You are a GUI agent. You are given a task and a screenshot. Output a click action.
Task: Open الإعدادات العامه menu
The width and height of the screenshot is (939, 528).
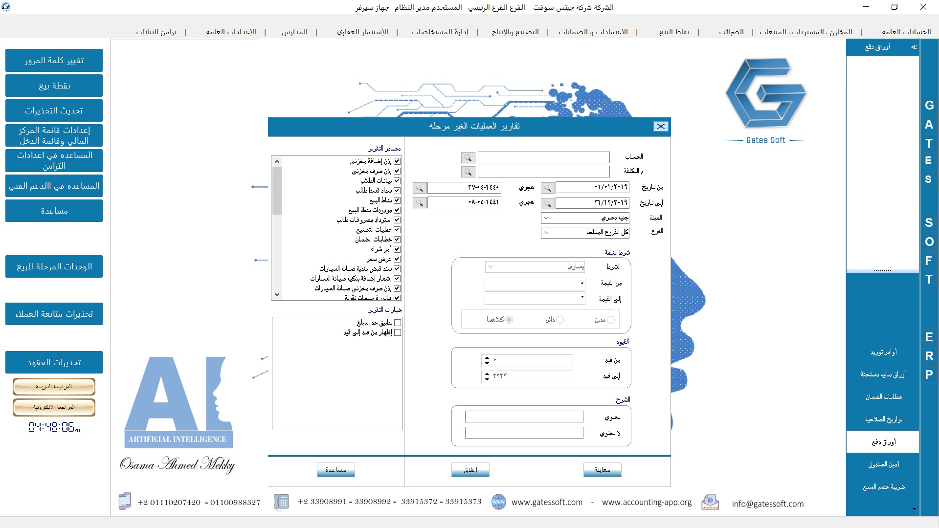coord(231,32)
